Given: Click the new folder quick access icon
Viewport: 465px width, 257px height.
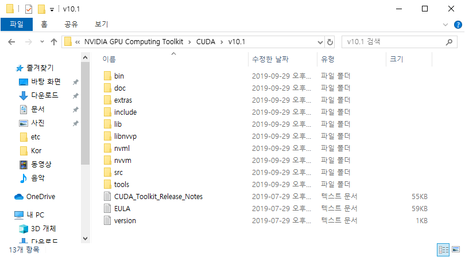Looking at the screenshot, I should click(41, 9).
